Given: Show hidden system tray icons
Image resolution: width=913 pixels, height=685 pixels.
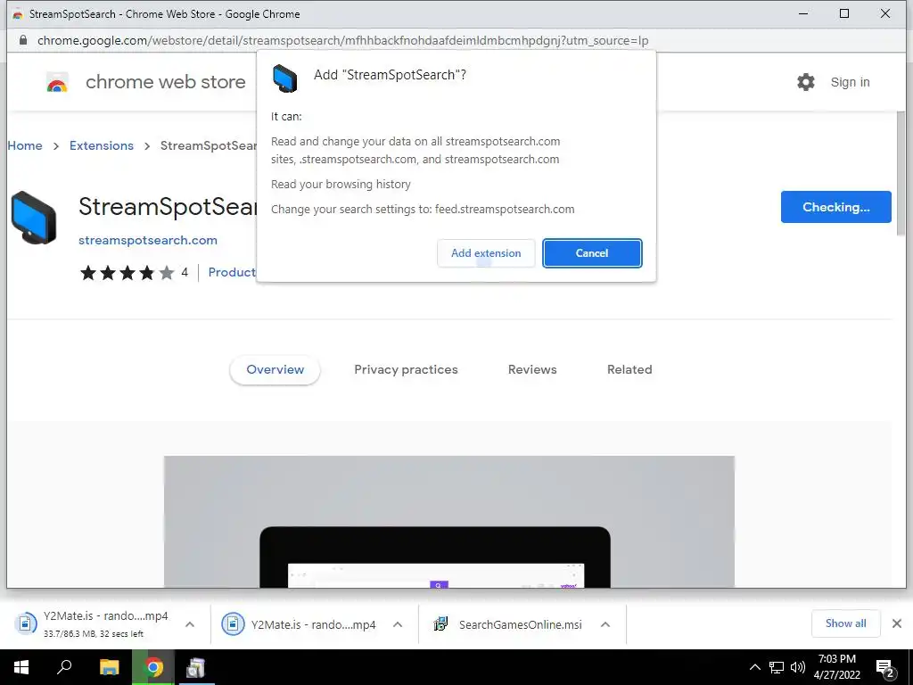Looking at the screenshot, I should point(754,667).
